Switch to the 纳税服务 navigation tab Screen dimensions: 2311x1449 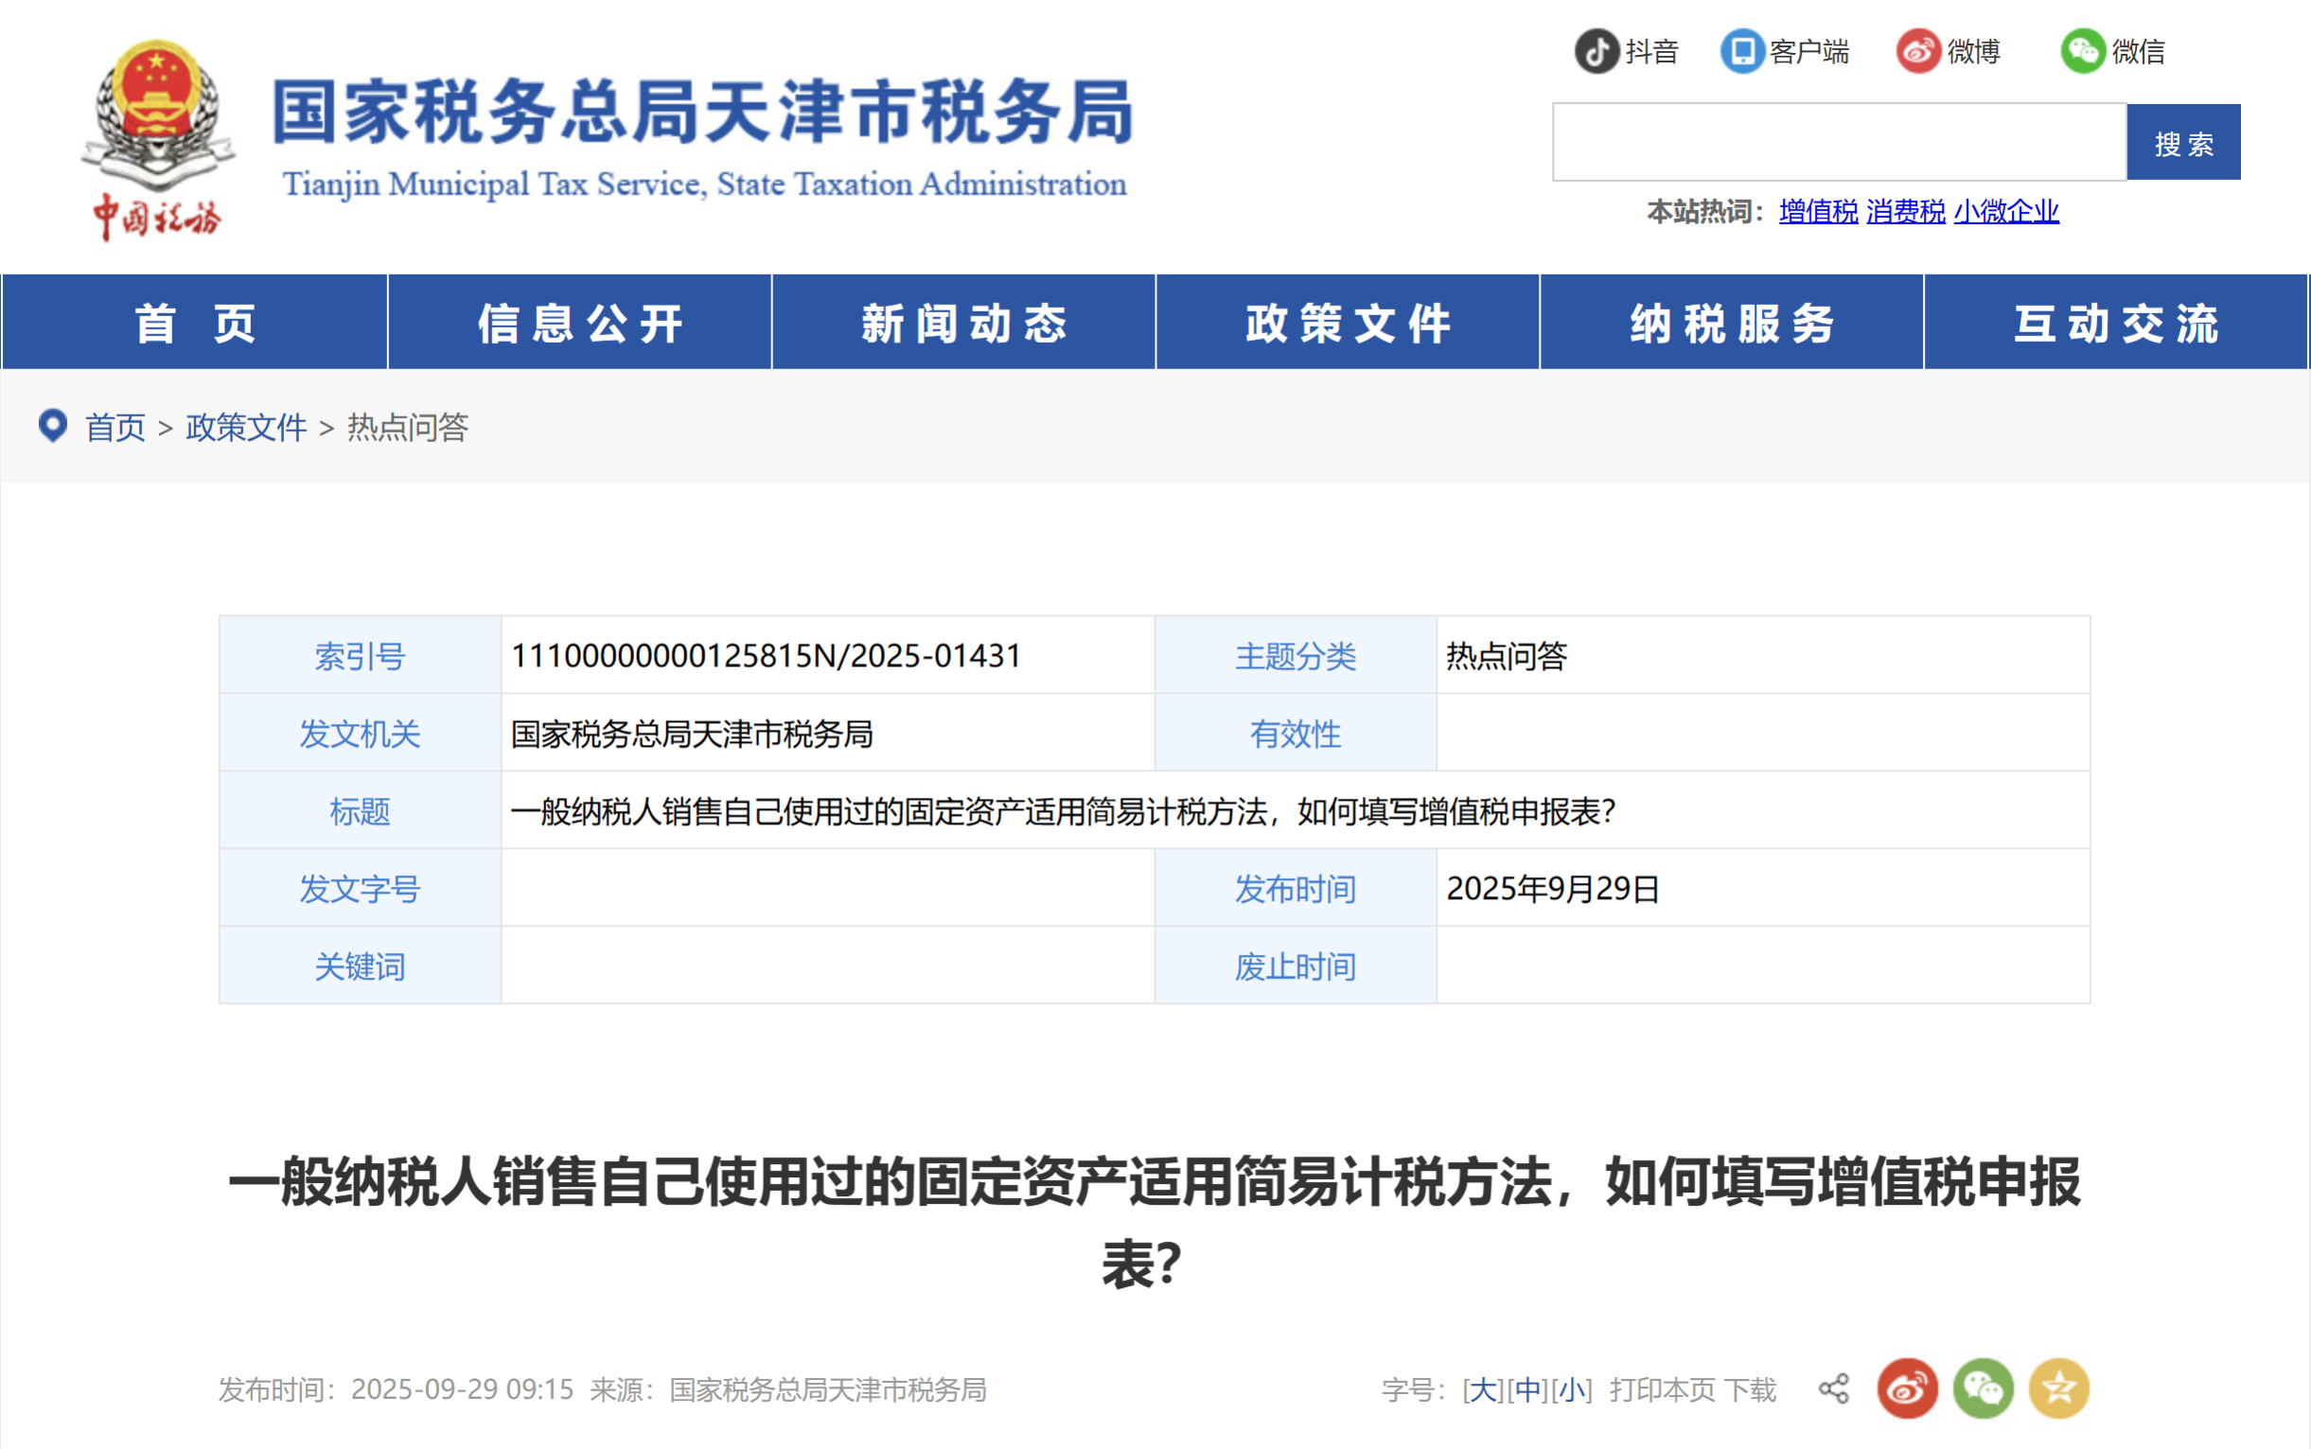pyautogui.click(x=1731, y=322)
